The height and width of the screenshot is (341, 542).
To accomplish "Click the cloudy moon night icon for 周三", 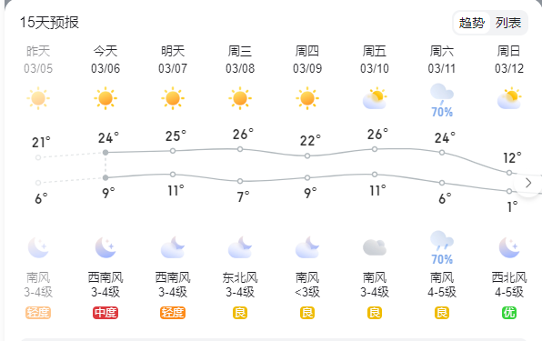I will [240, 247].
